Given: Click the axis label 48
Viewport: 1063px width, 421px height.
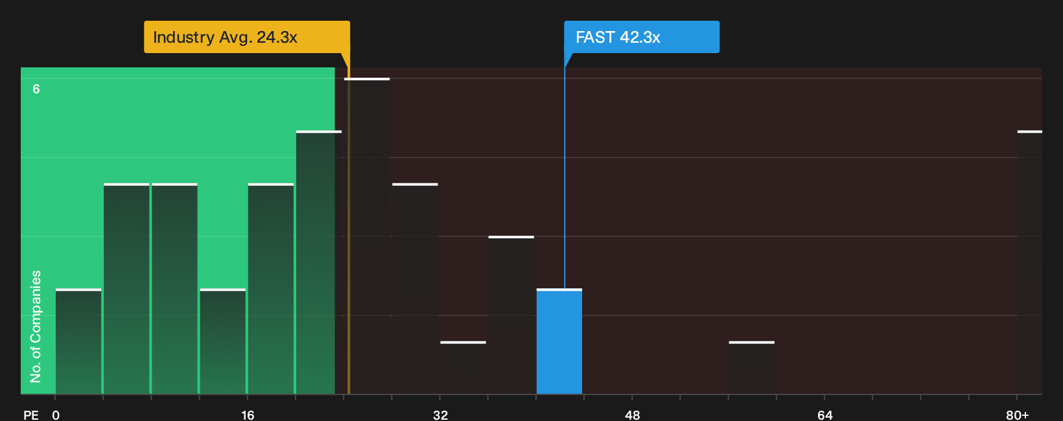Looking at the screenshot, I should [x=632, y=415].
